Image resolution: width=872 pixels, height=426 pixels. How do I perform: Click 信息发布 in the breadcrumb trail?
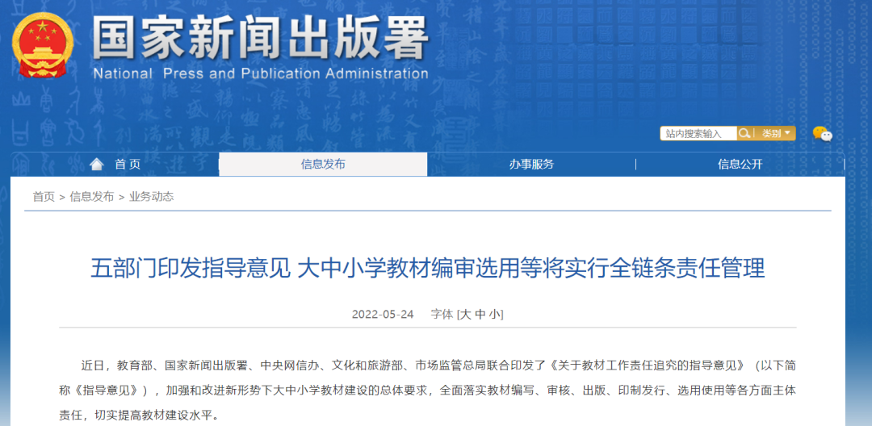[91, 197]
